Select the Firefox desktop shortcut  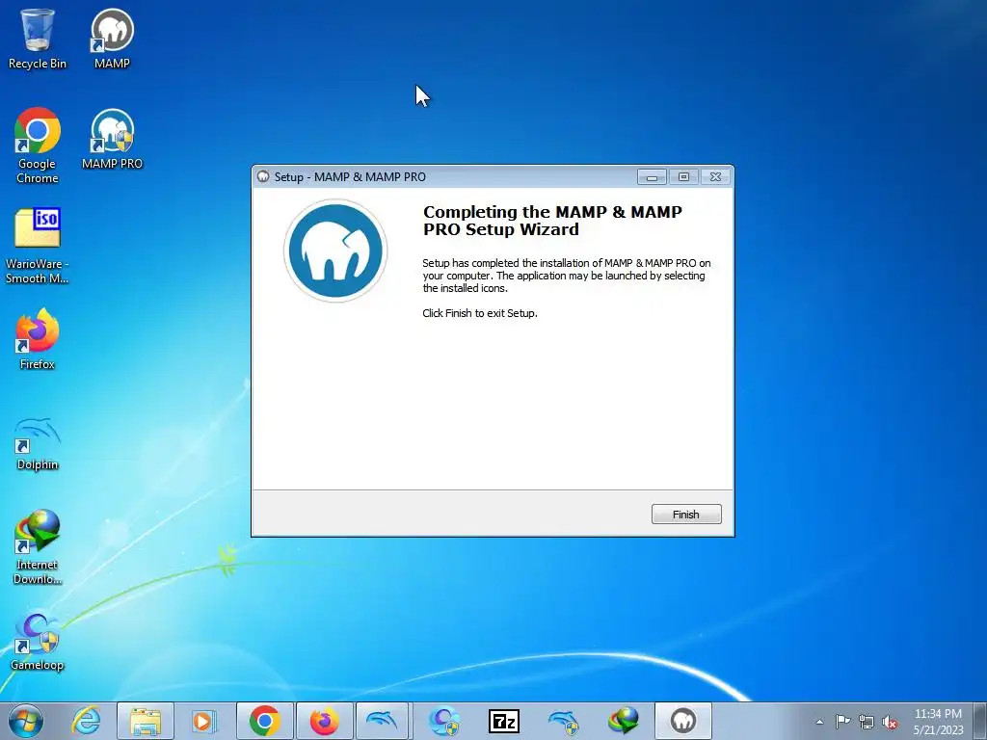click(x=38, y=339)
